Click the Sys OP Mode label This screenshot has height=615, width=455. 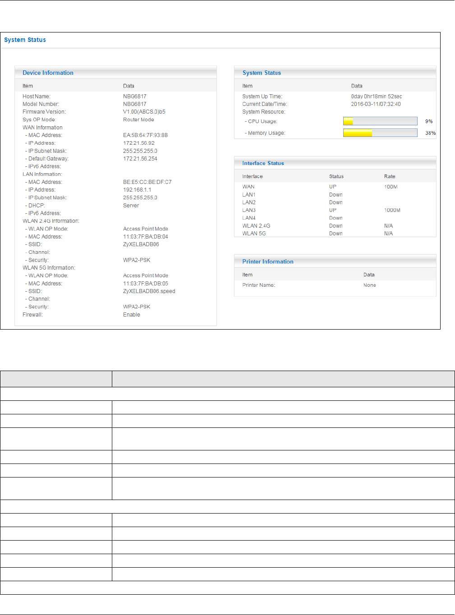pos(39,120)
